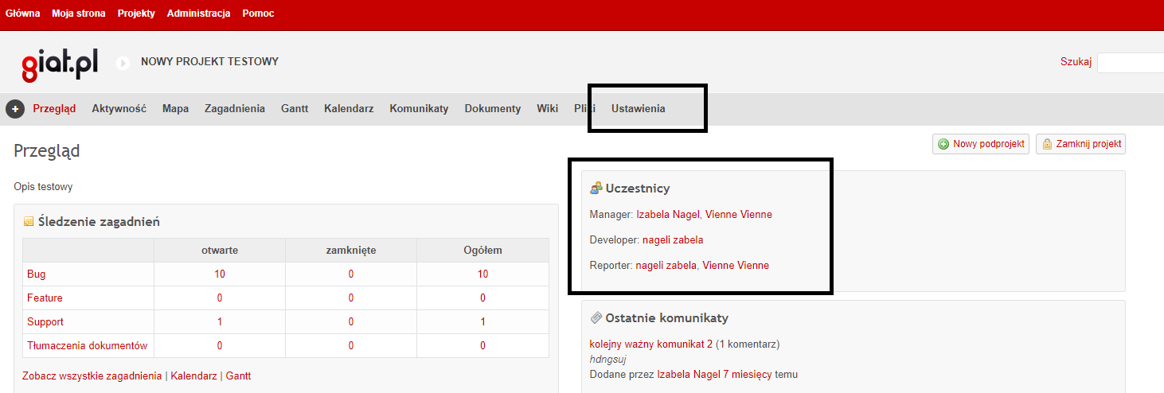Click the Przegląd page heading

point(47,151)
